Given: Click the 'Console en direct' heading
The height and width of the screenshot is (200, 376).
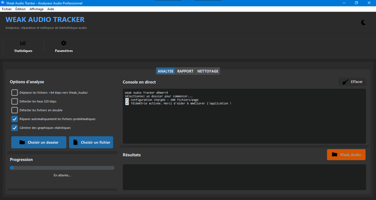Looking at the screenshot, I should click(x=139, y=82).
